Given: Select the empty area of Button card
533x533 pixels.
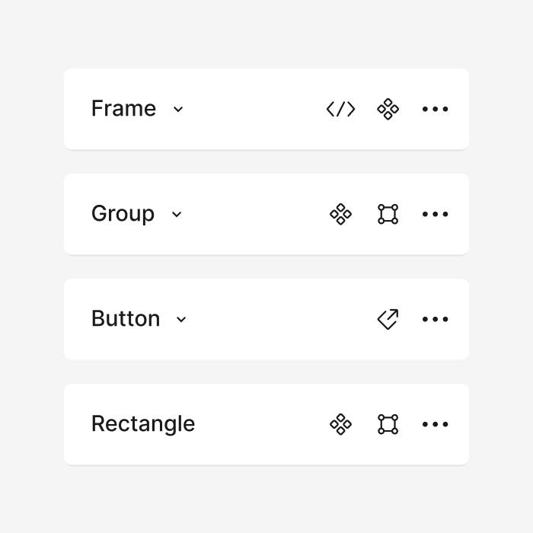Looking at the screenshot, I should coord(279,319).
